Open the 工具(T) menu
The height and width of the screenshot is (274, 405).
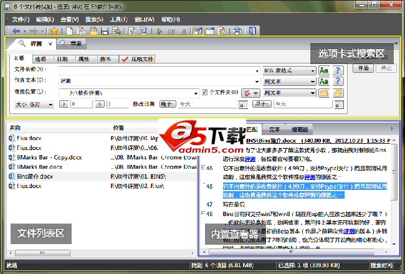point(118,19)
